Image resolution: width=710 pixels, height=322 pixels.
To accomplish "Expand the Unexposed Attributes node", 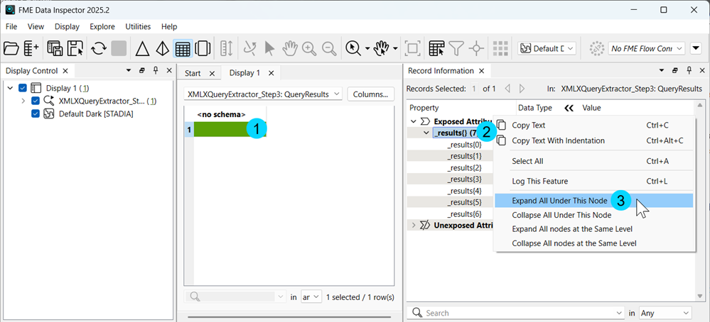I will pyautogui.click(x=414, y=225).
